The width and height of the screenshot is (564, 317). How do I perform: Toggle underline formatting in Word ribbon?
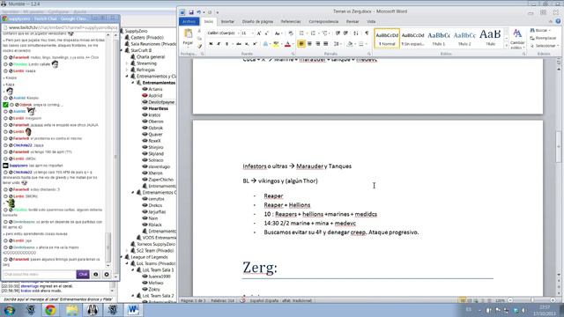226,44
